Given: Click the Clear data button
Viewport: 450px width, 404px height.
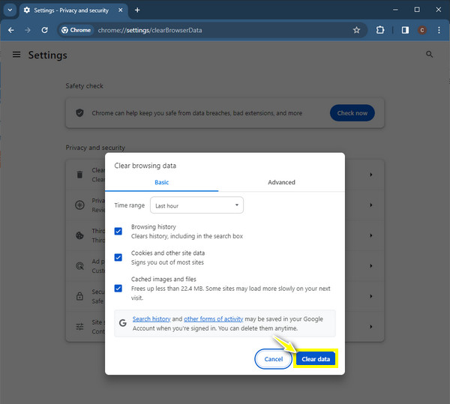Looking at the screenshot, I should (x=316, y=359).
